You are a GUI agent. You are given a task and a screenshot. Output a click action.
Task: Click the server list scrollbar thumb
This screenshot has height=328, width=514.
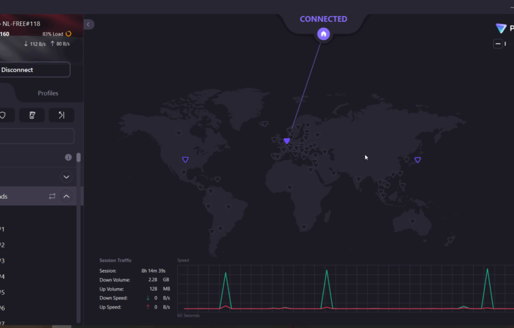tap(79, 157)
